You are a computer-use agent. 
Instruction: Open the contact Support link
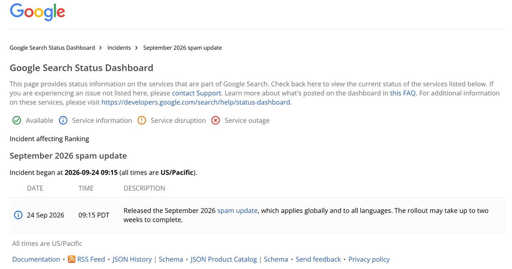tap(196, 93)
